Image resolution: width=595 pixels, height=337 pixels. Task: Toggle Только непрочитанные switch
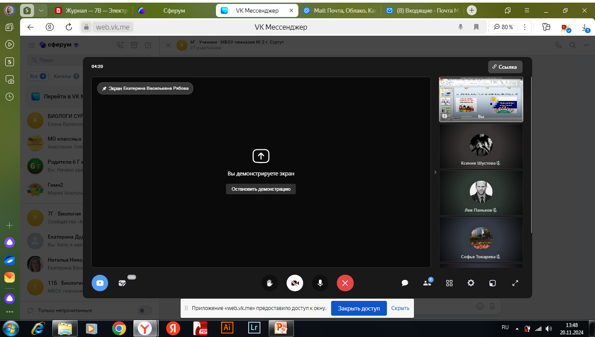click(x=145, y=310)
